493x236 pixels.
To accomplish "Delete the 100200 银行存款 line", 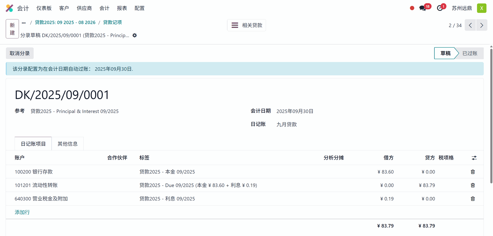I will (473, 172).
